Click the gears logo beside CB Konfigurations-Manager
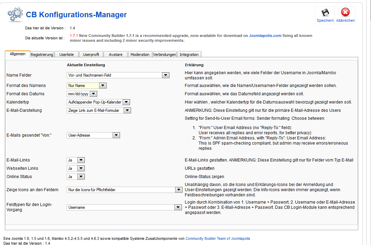The width and height of the screenshot is (371, 245). [15, 14]
